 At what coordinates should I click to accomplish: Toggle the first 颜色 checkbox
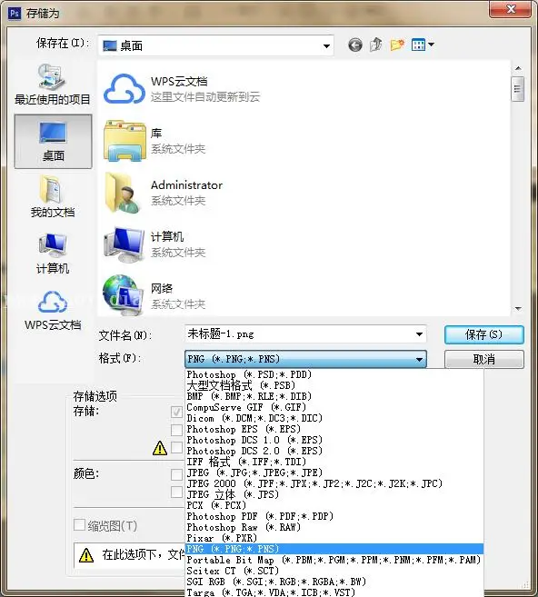pos(176,474)
